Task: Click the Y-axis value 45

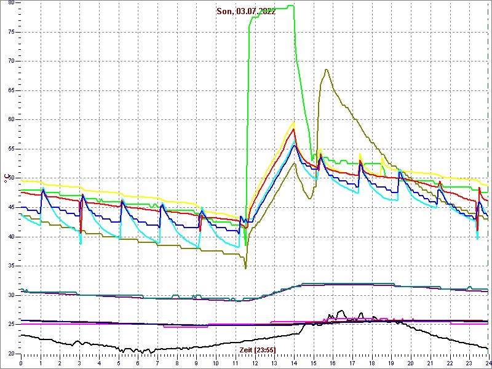Action: coord(12,207)
